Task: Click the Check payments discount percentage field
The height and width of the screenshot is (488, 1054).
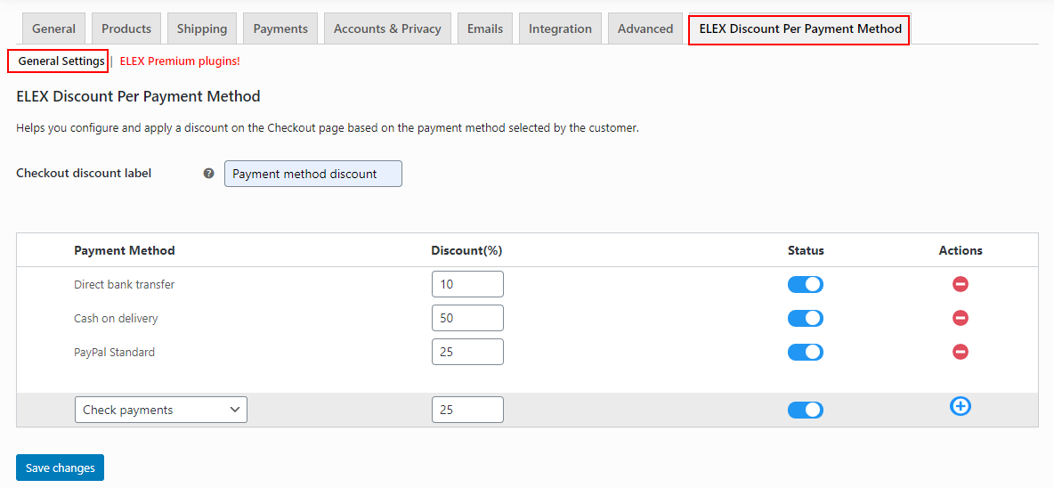Action: coord(467,410)
